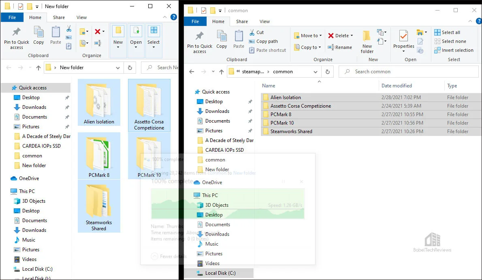Collapse the ribbon in New folder window
The height and width of the screenshot is (280, 482).
165,17
